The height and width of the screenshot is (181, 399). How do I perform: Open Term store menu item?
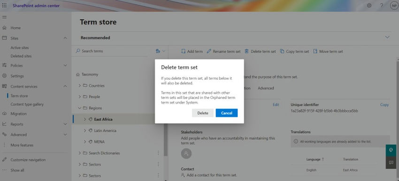click(x=19, y=96)
